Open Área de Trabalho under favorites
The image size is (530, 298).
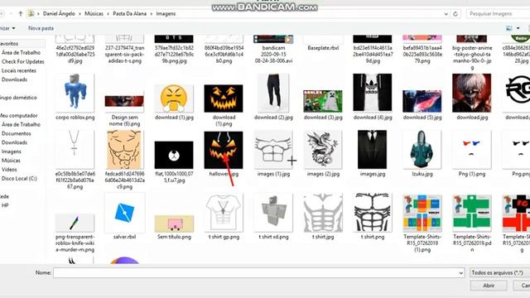point(21,53)
